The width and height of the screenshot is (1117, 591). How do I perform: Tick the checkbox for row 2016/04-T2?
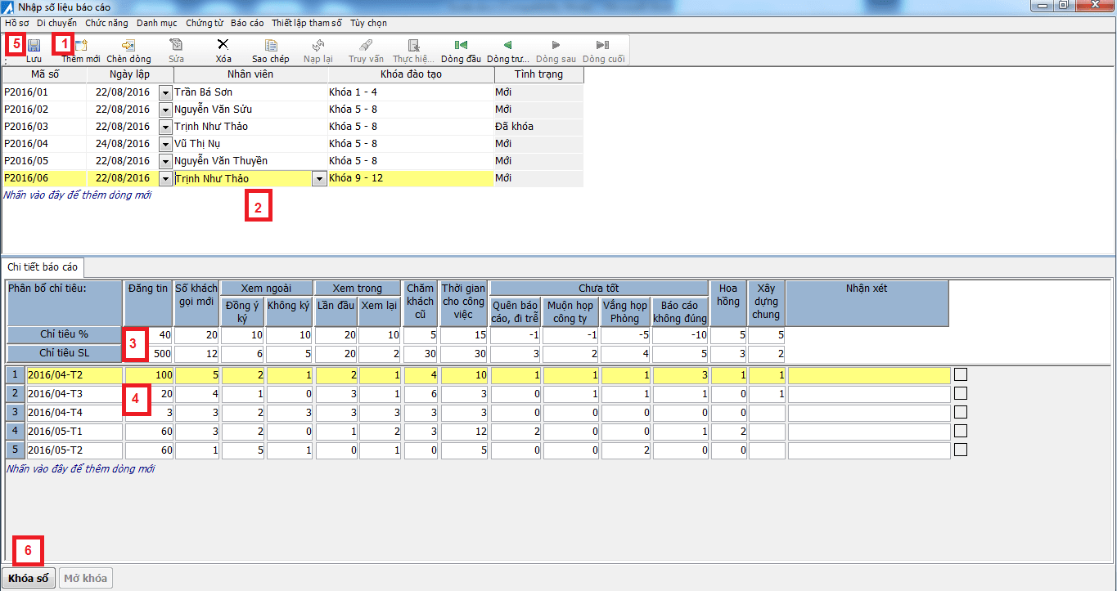point(961,374)
